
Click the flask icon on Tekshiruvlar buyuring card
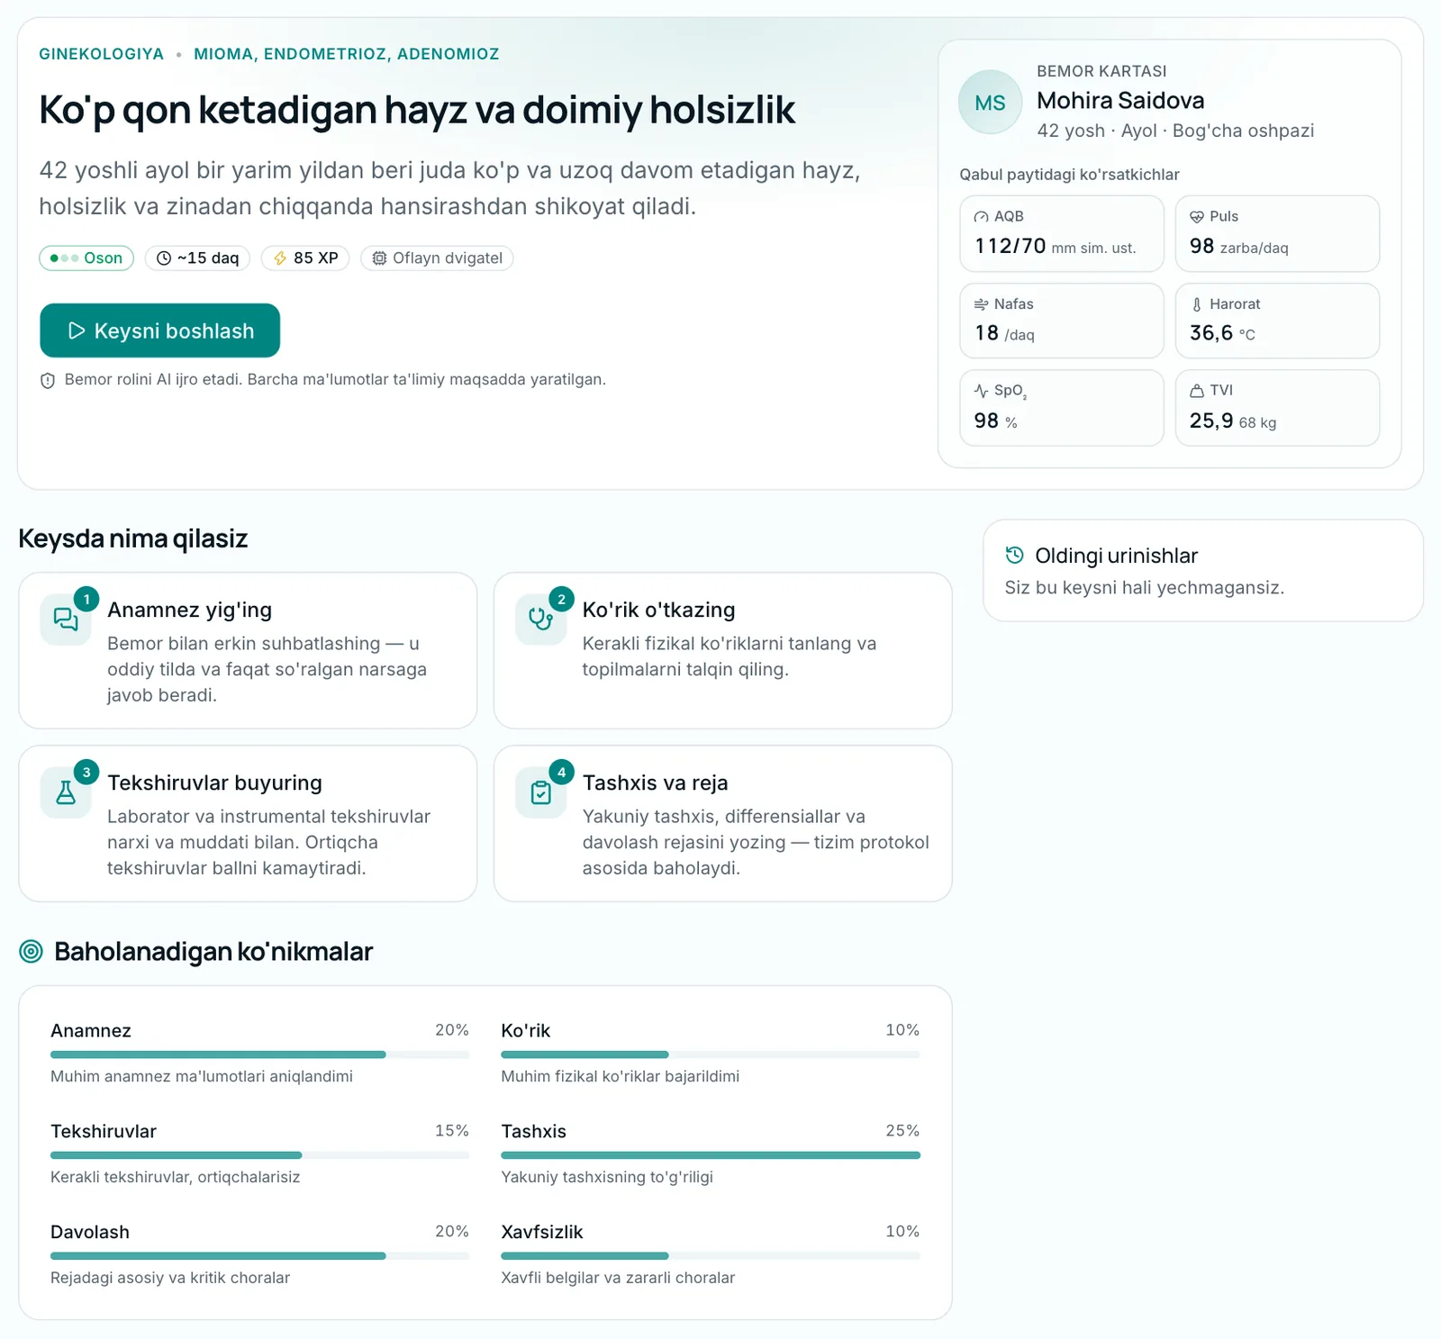point(66,792)
